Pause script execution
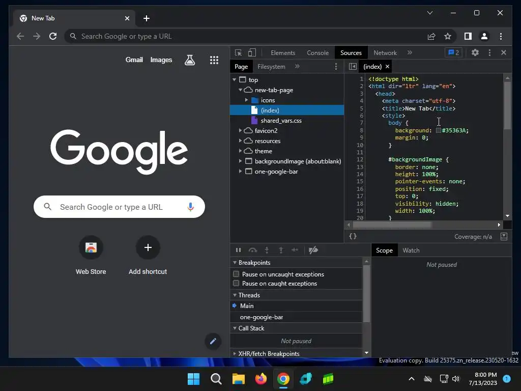Viewport: 521px width, 391px height. (x=238, y=250)
